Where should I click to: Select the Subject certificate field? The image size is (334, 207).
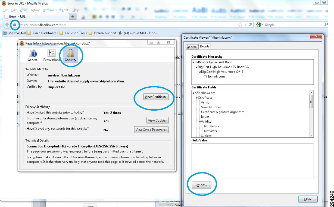[x=206, y=136]
